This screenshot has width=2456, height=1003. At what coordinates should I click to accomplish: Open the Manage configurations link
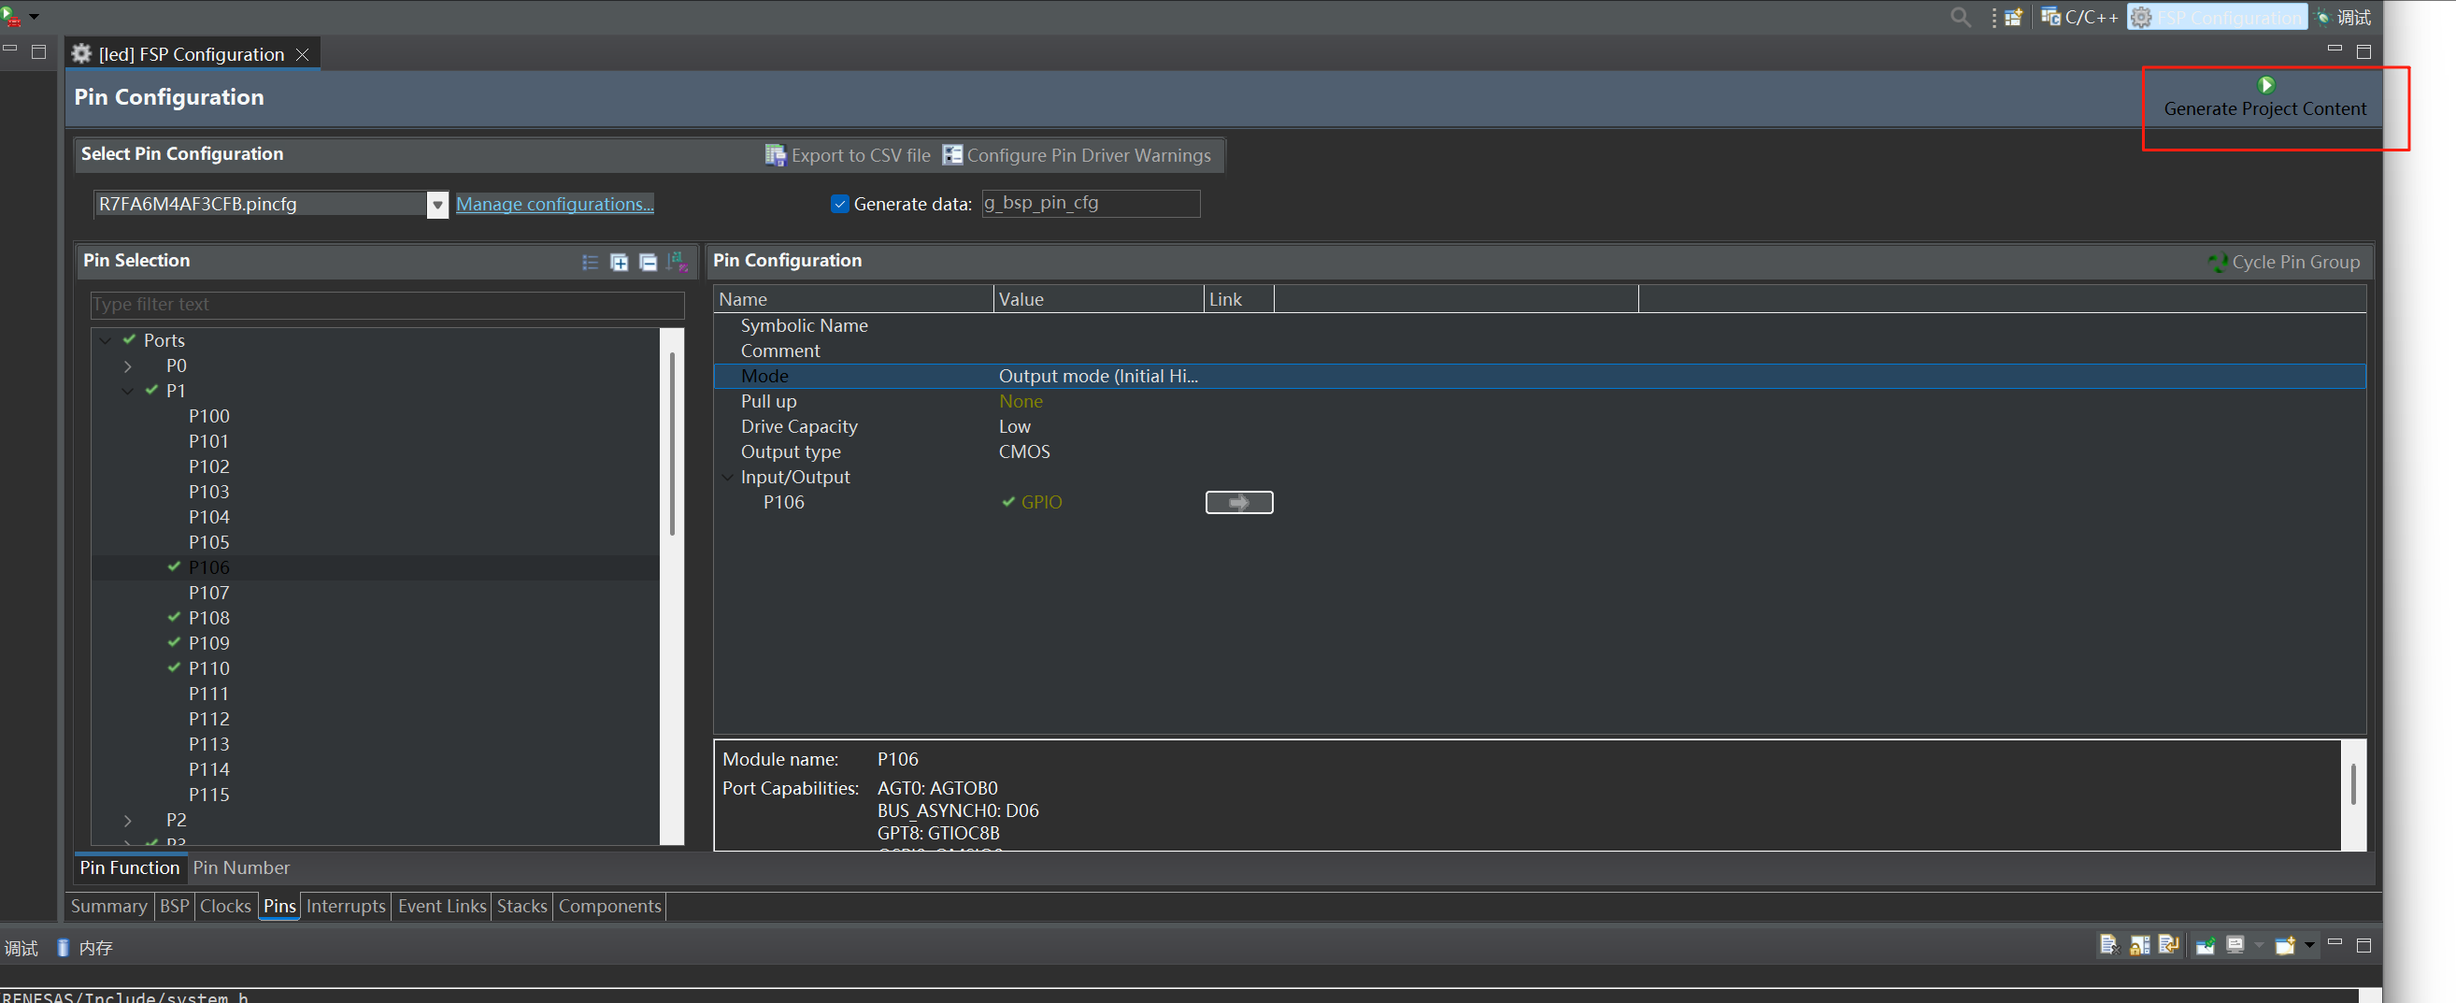[555, 204]
